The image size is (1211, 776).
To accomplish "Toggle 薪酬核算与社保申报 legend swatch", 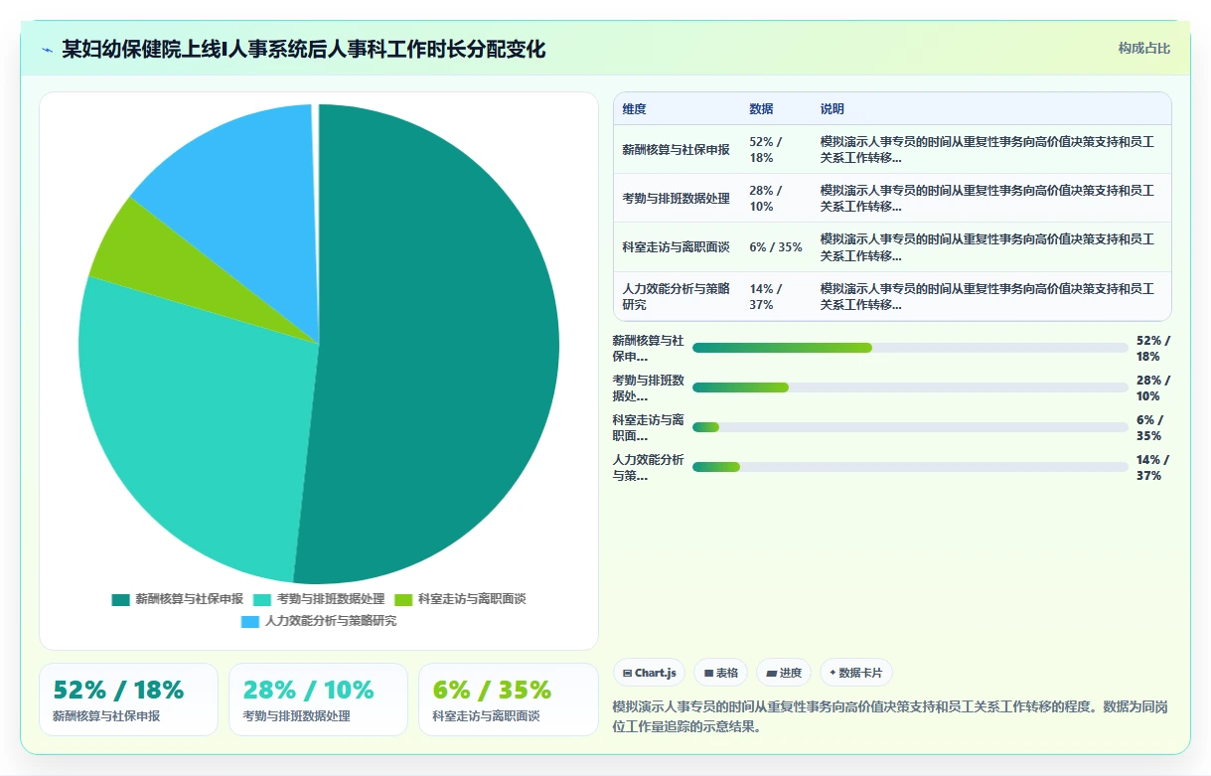I will coord(120,599).
